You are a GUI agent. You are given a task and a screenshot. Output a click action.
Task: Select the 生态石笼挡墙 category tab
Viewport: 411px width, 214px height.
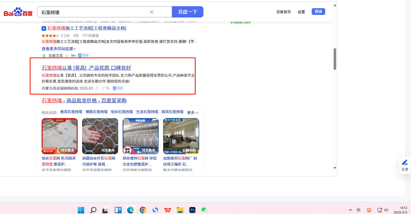click(147, 112)
